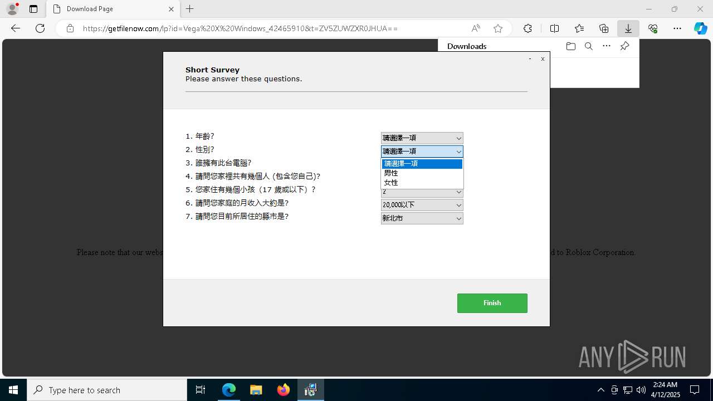View site information lock icon
Viewport: 713px width, 401px height.
[x=70, y=28]
